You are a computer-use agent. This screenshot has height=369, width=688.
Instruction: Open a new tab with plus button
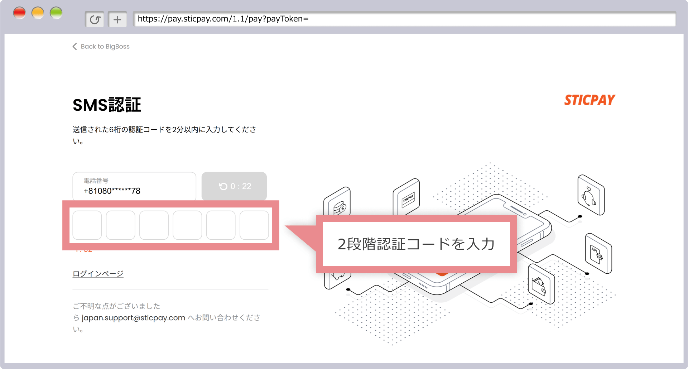(117, 19)
